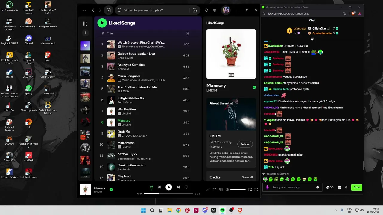Open the play queue icon
Image resolution: width=383 pixels, height=215 pixels.
click(214, 189)
